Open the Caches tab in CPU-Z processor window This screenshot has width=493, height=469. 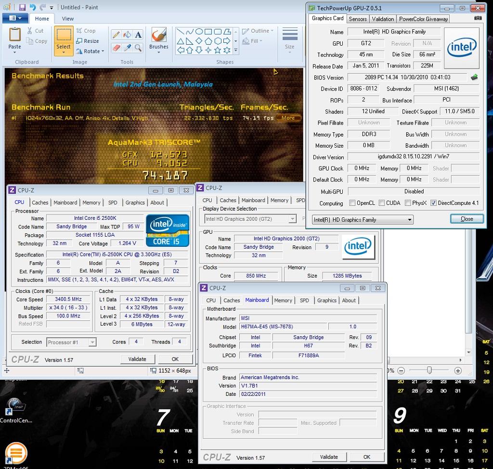pos(40,203)
